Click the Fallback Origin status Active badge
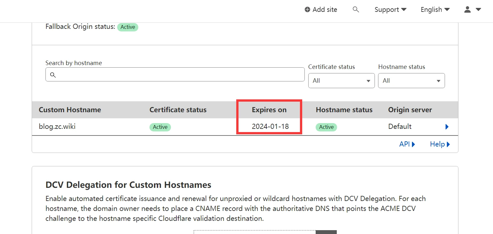Image resolution: width=493 pixels, height=234 pixels. click(x=128, y=27)
